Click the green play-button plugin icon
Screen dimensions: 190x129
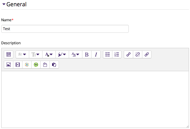pos(36,65)
